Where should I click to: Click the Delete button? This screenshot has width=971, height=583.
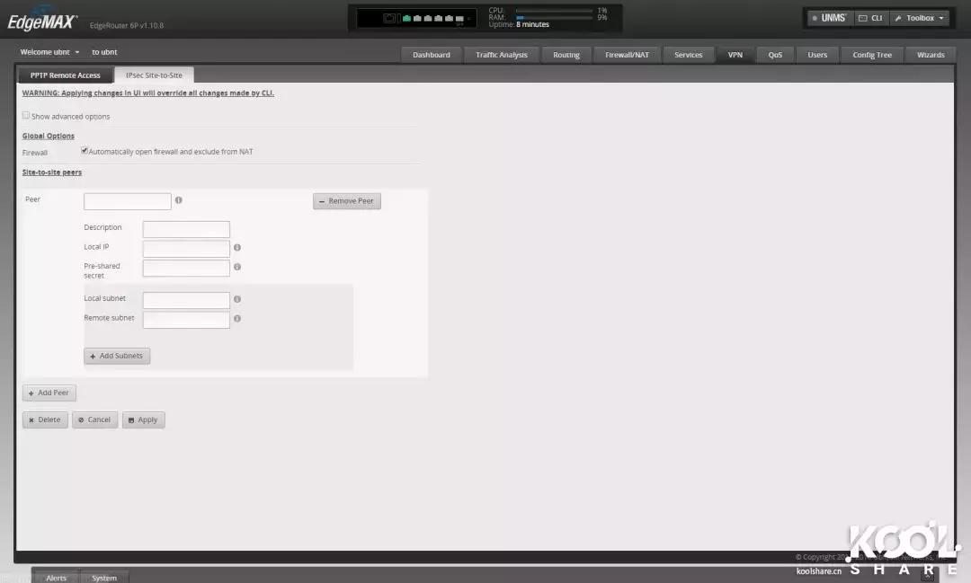45,420
